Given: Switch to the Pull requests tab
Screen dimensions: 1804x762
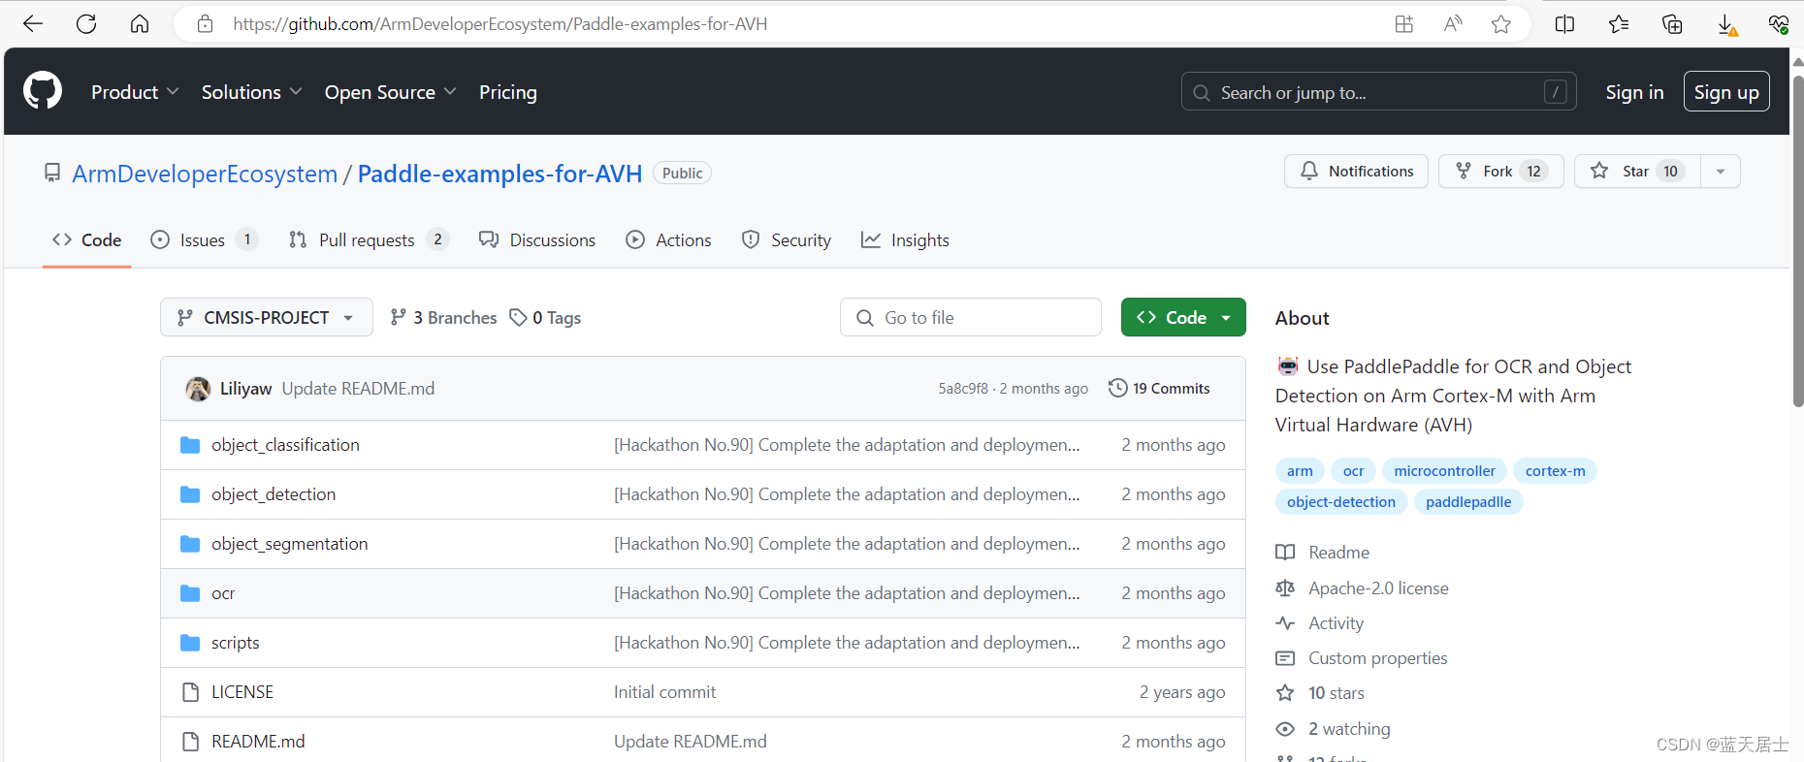Looking at the screenshot, I should pyautogui.click(x=369, y=239).
